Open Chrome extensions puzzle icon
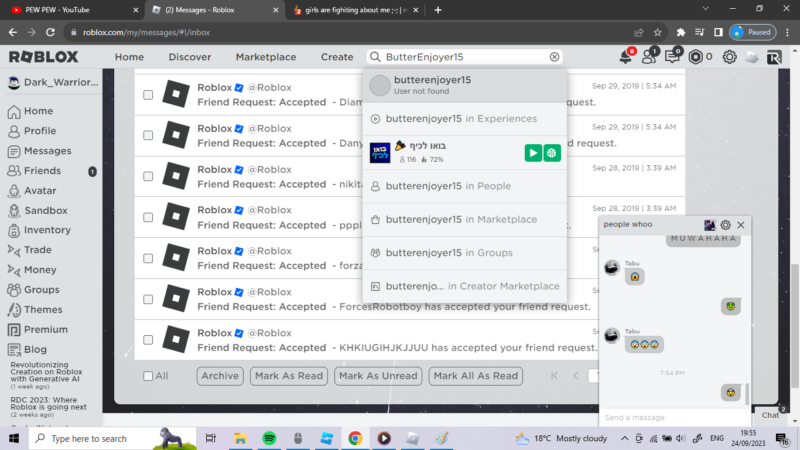This screenshot has width=800, height=450. pos(681,32)
